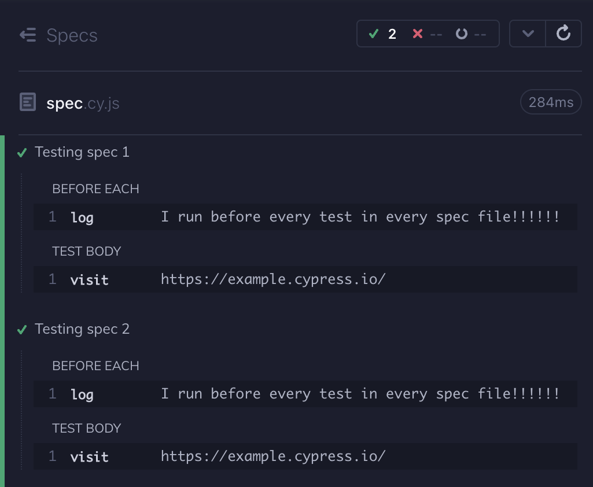The height and width of the screenshot is (487, 593).
Task: Collapse the Testing spec 1 test
Action: (x=83, y=152)
